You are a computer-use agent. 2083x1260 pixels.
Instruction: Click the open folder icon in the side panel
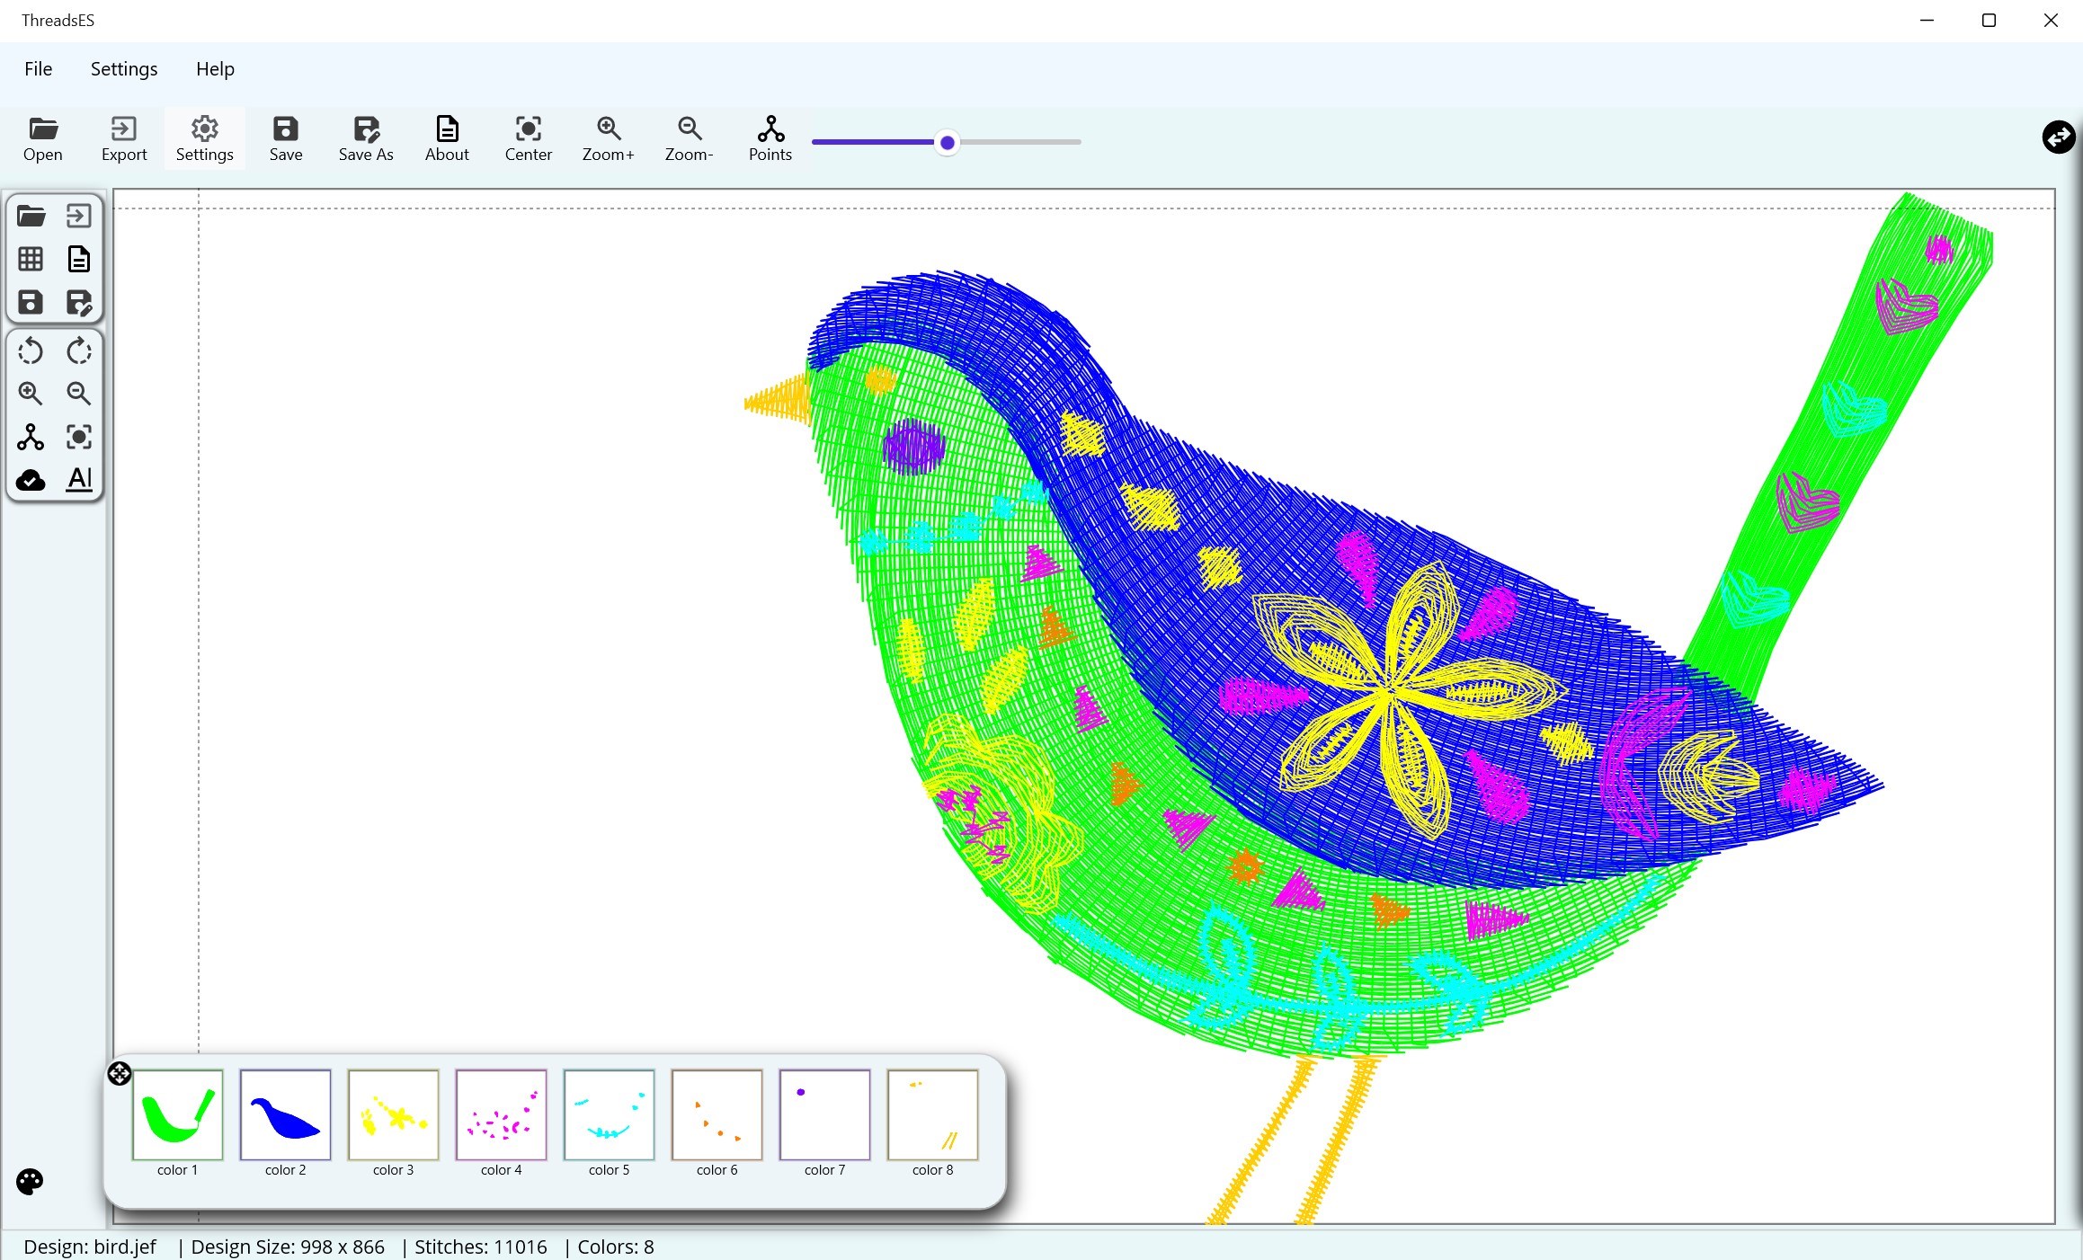31,216
